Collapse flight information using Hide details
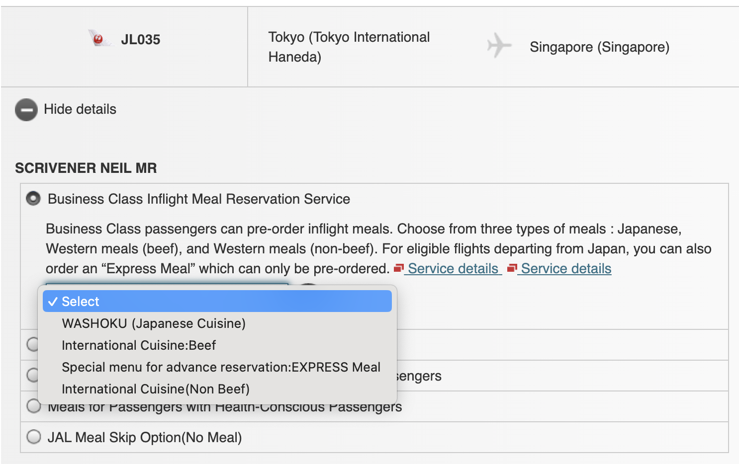Screen dimensions: 739x464 pos(80,109)
